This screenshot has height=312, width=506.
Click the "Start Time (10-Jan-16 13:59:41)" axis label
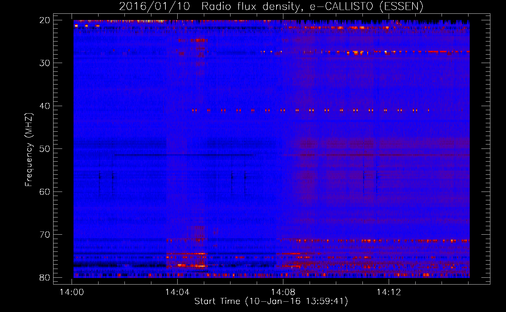coord(271,301)
